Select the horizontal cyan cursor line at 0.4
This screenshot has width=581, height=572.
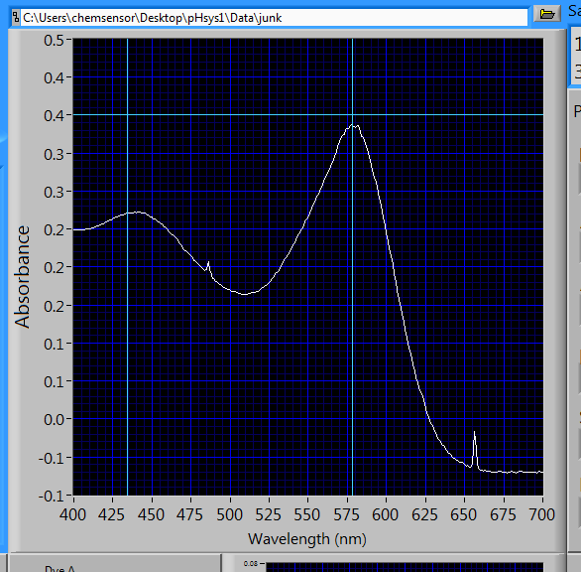(308, 114)
